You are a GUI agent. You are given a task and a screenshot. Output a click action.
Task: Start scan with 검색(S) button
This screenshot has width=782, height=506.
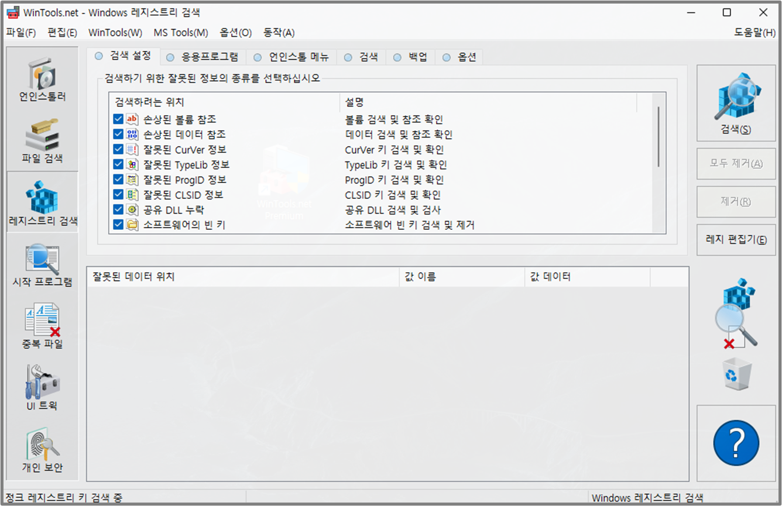point(736,103)
